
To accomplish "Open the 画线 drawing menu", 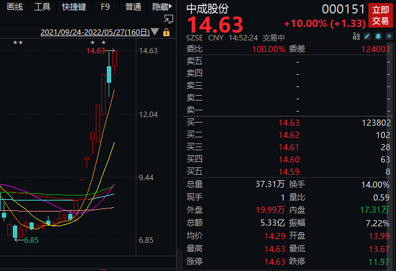I will coord(15,7).
